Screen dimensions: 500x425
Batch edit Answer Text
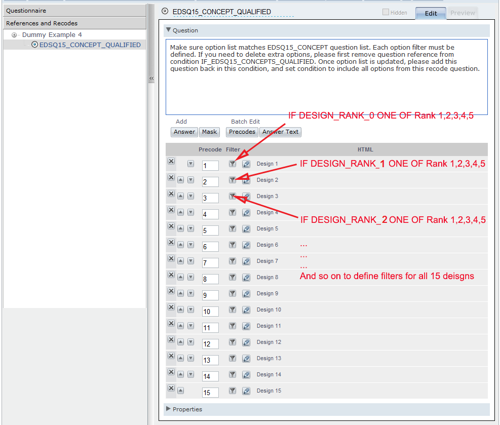(x=280, y=132)
